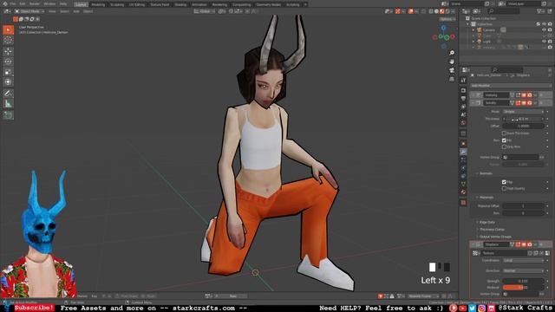Toggle Solidify modifier viewport display
555x312 pixels.
524,103
